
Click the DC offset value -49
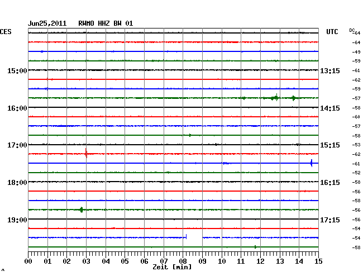(356, 52)
